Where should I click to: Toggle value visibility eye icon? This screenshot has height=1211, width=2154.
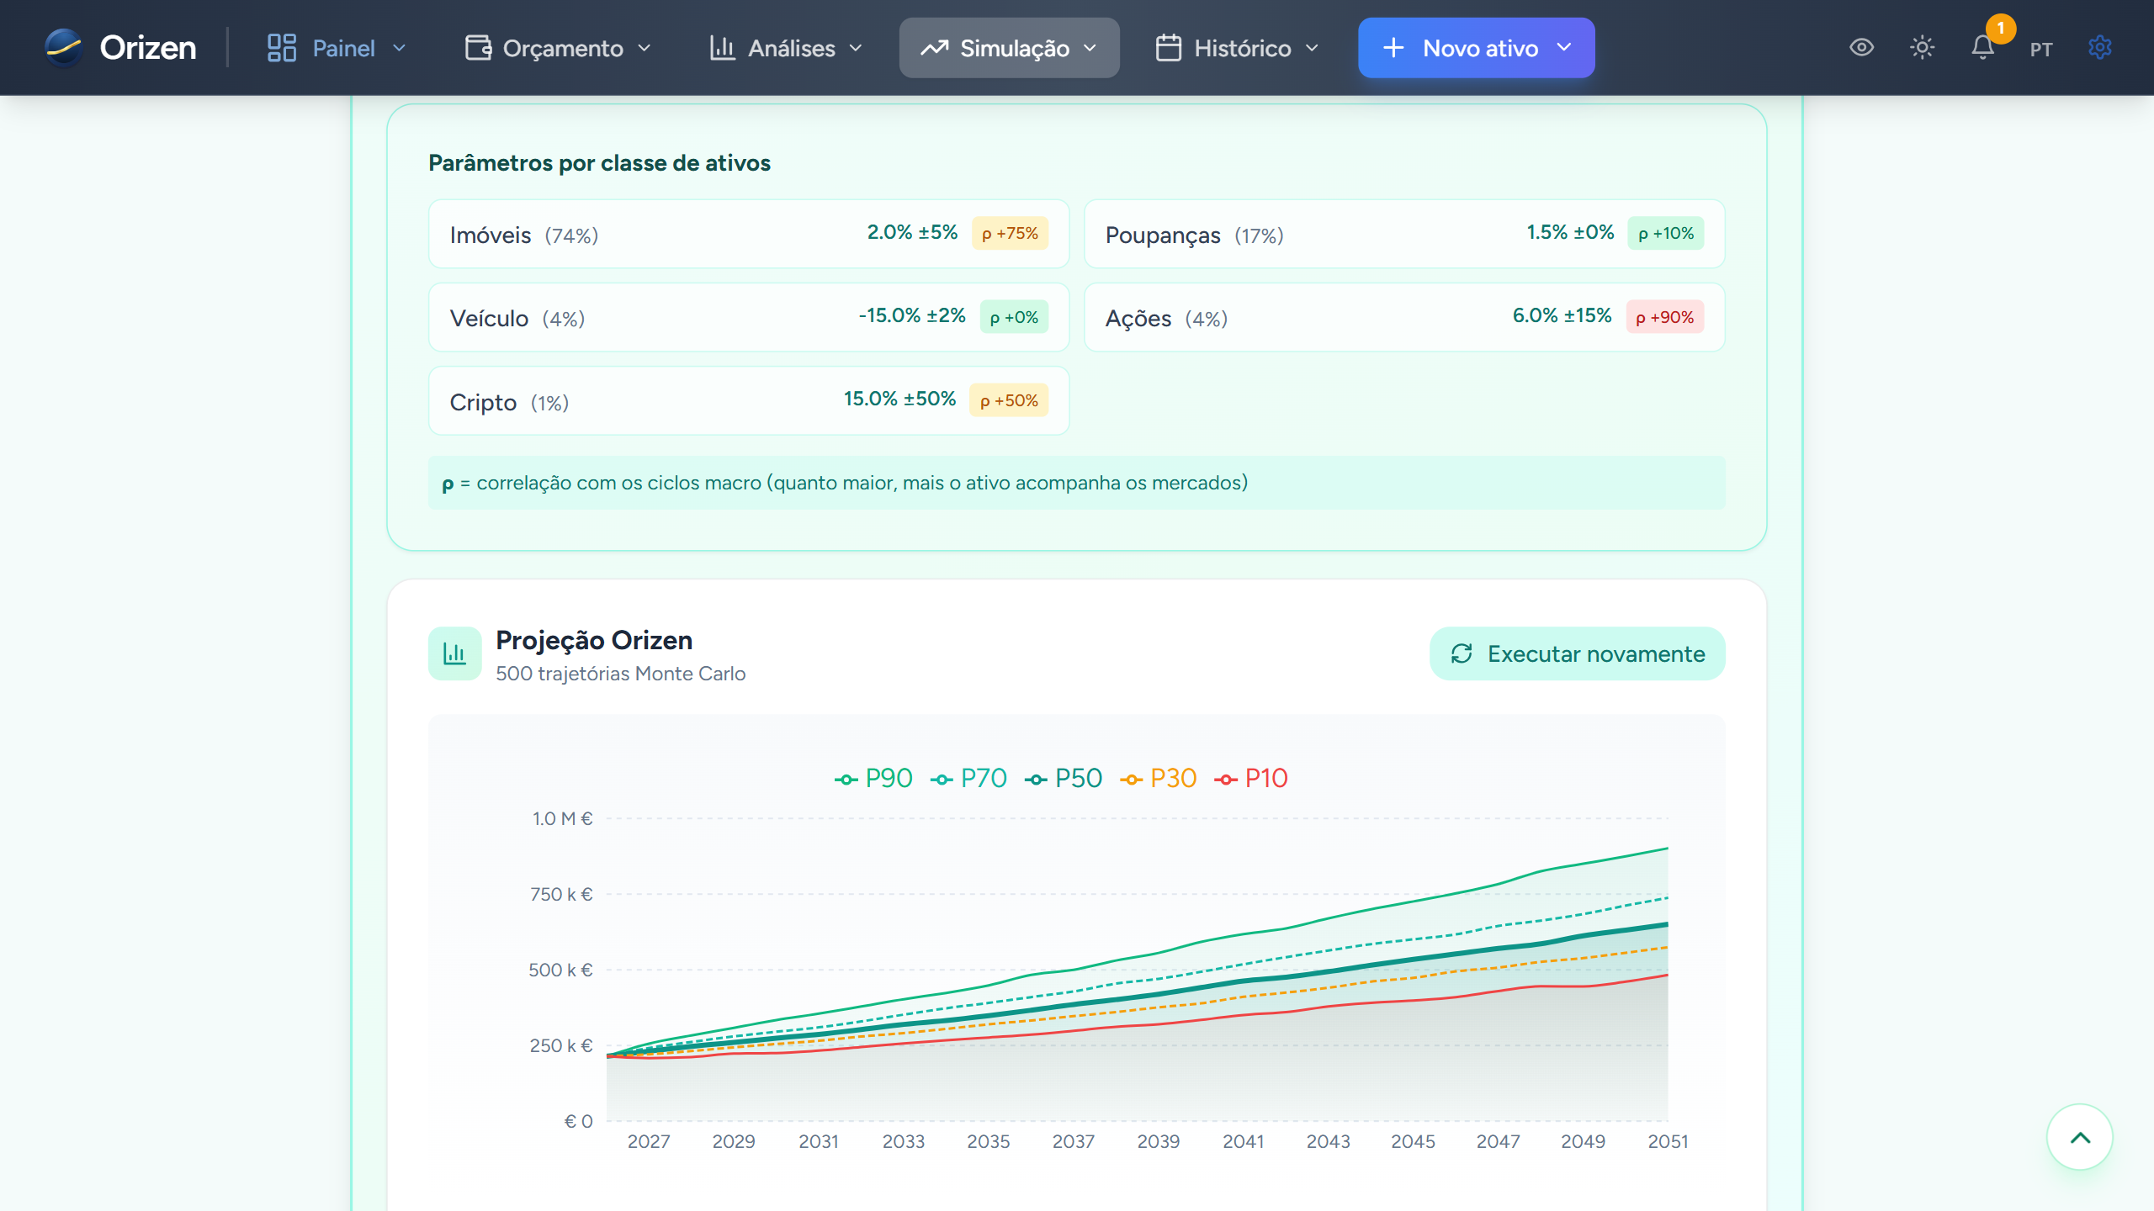point(1861,47)
